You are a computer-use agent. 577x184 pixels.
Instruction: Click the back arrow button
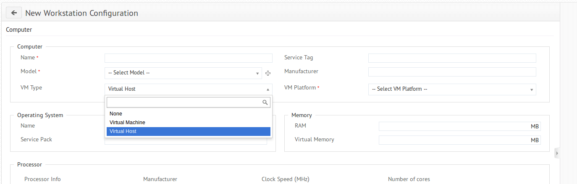pos(14,13)
